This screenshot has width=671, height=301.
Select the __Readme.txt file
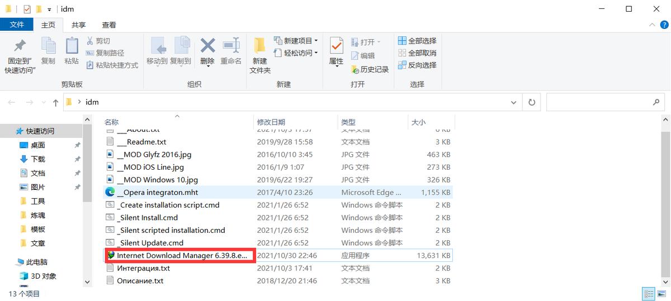tap(142, 142)
